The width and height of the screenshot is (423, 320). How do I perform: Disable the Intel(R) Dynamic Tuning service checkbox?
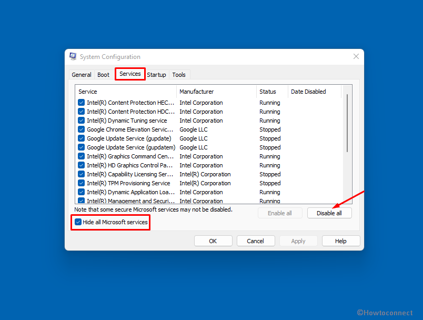(x=81, y=120)
